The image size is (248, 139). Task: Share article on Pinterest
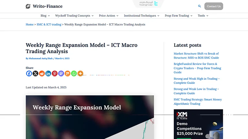click(x=55, y=74)
